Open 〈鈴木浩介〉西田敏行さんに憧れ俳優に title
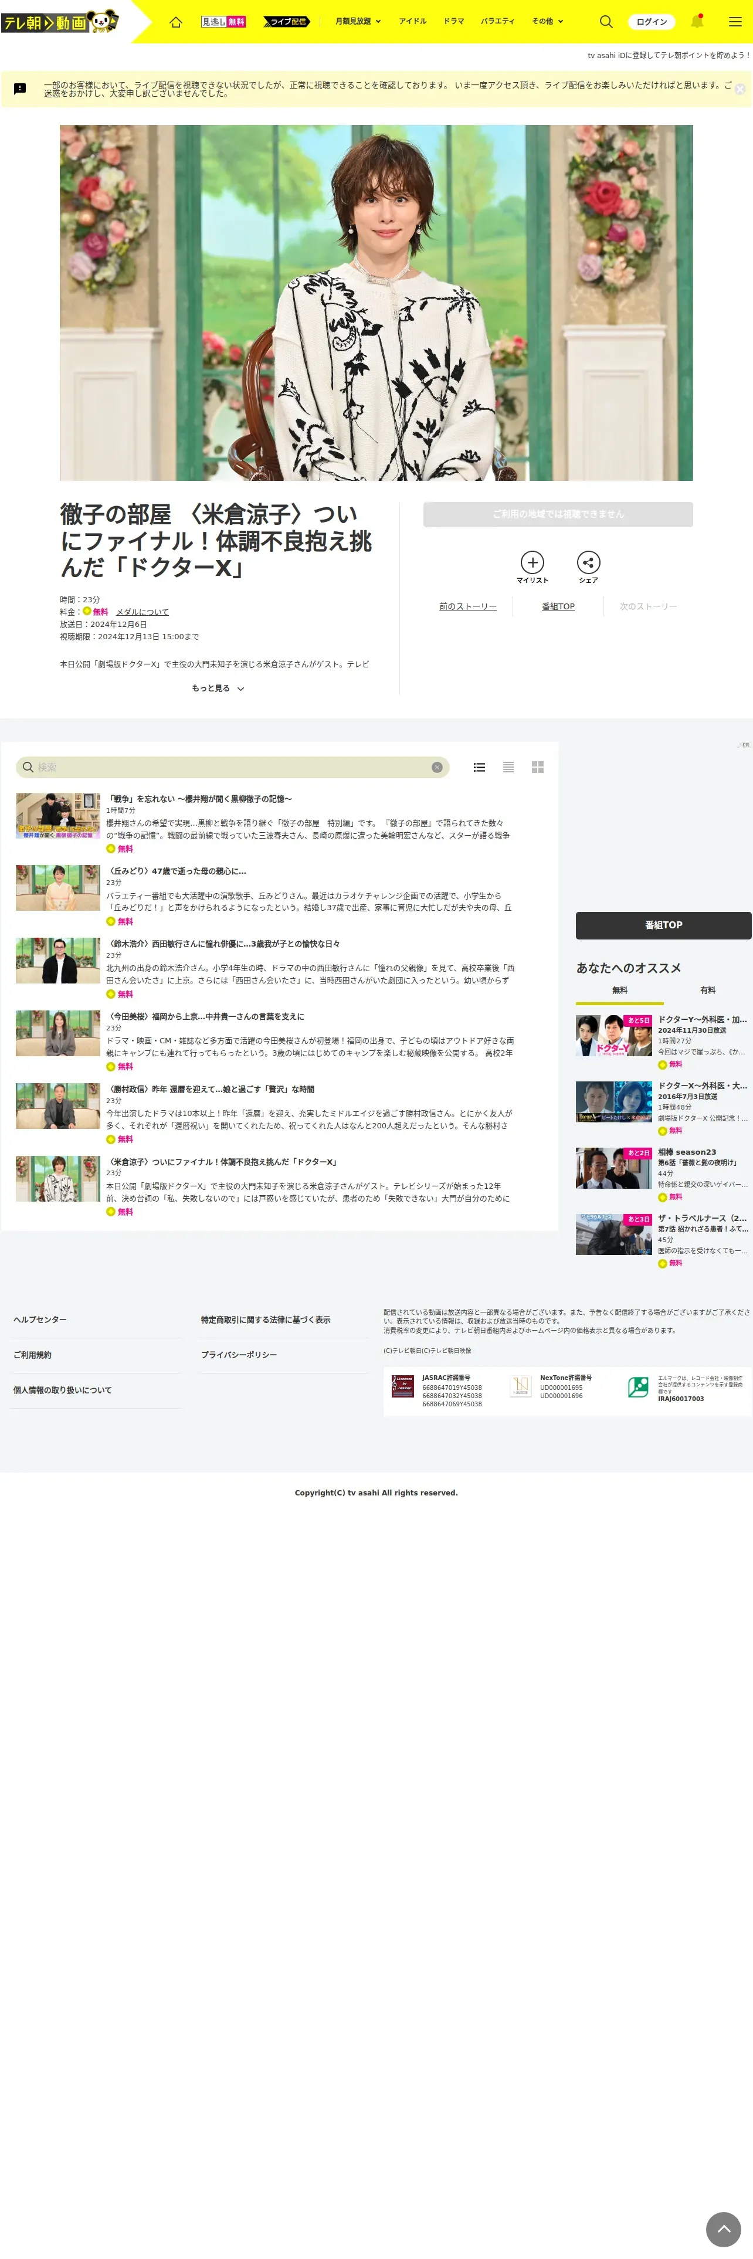Image resolution: width=753 pixels, height=2259 pixels. [223, 944]
